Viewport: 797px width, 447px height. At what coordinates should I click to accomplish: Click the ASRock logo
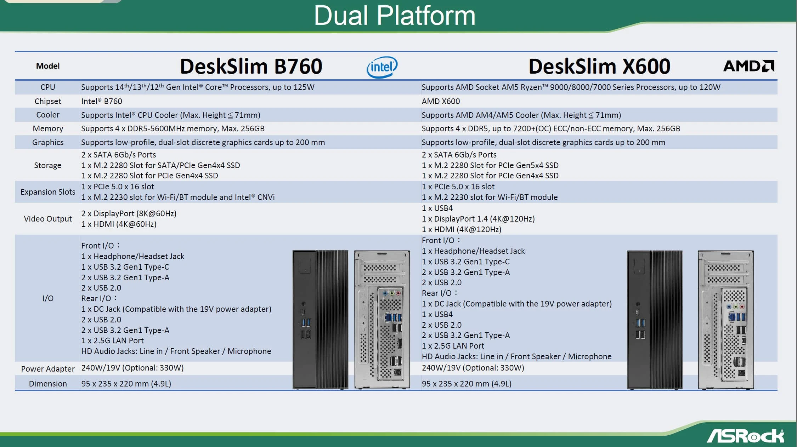(745, 436)
